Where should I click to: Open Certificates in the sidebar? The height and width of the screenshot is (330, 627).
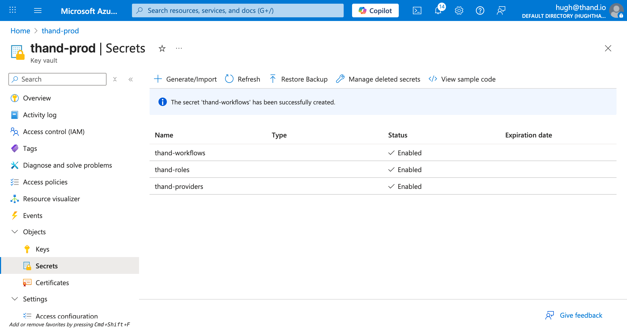pos(52,283)
